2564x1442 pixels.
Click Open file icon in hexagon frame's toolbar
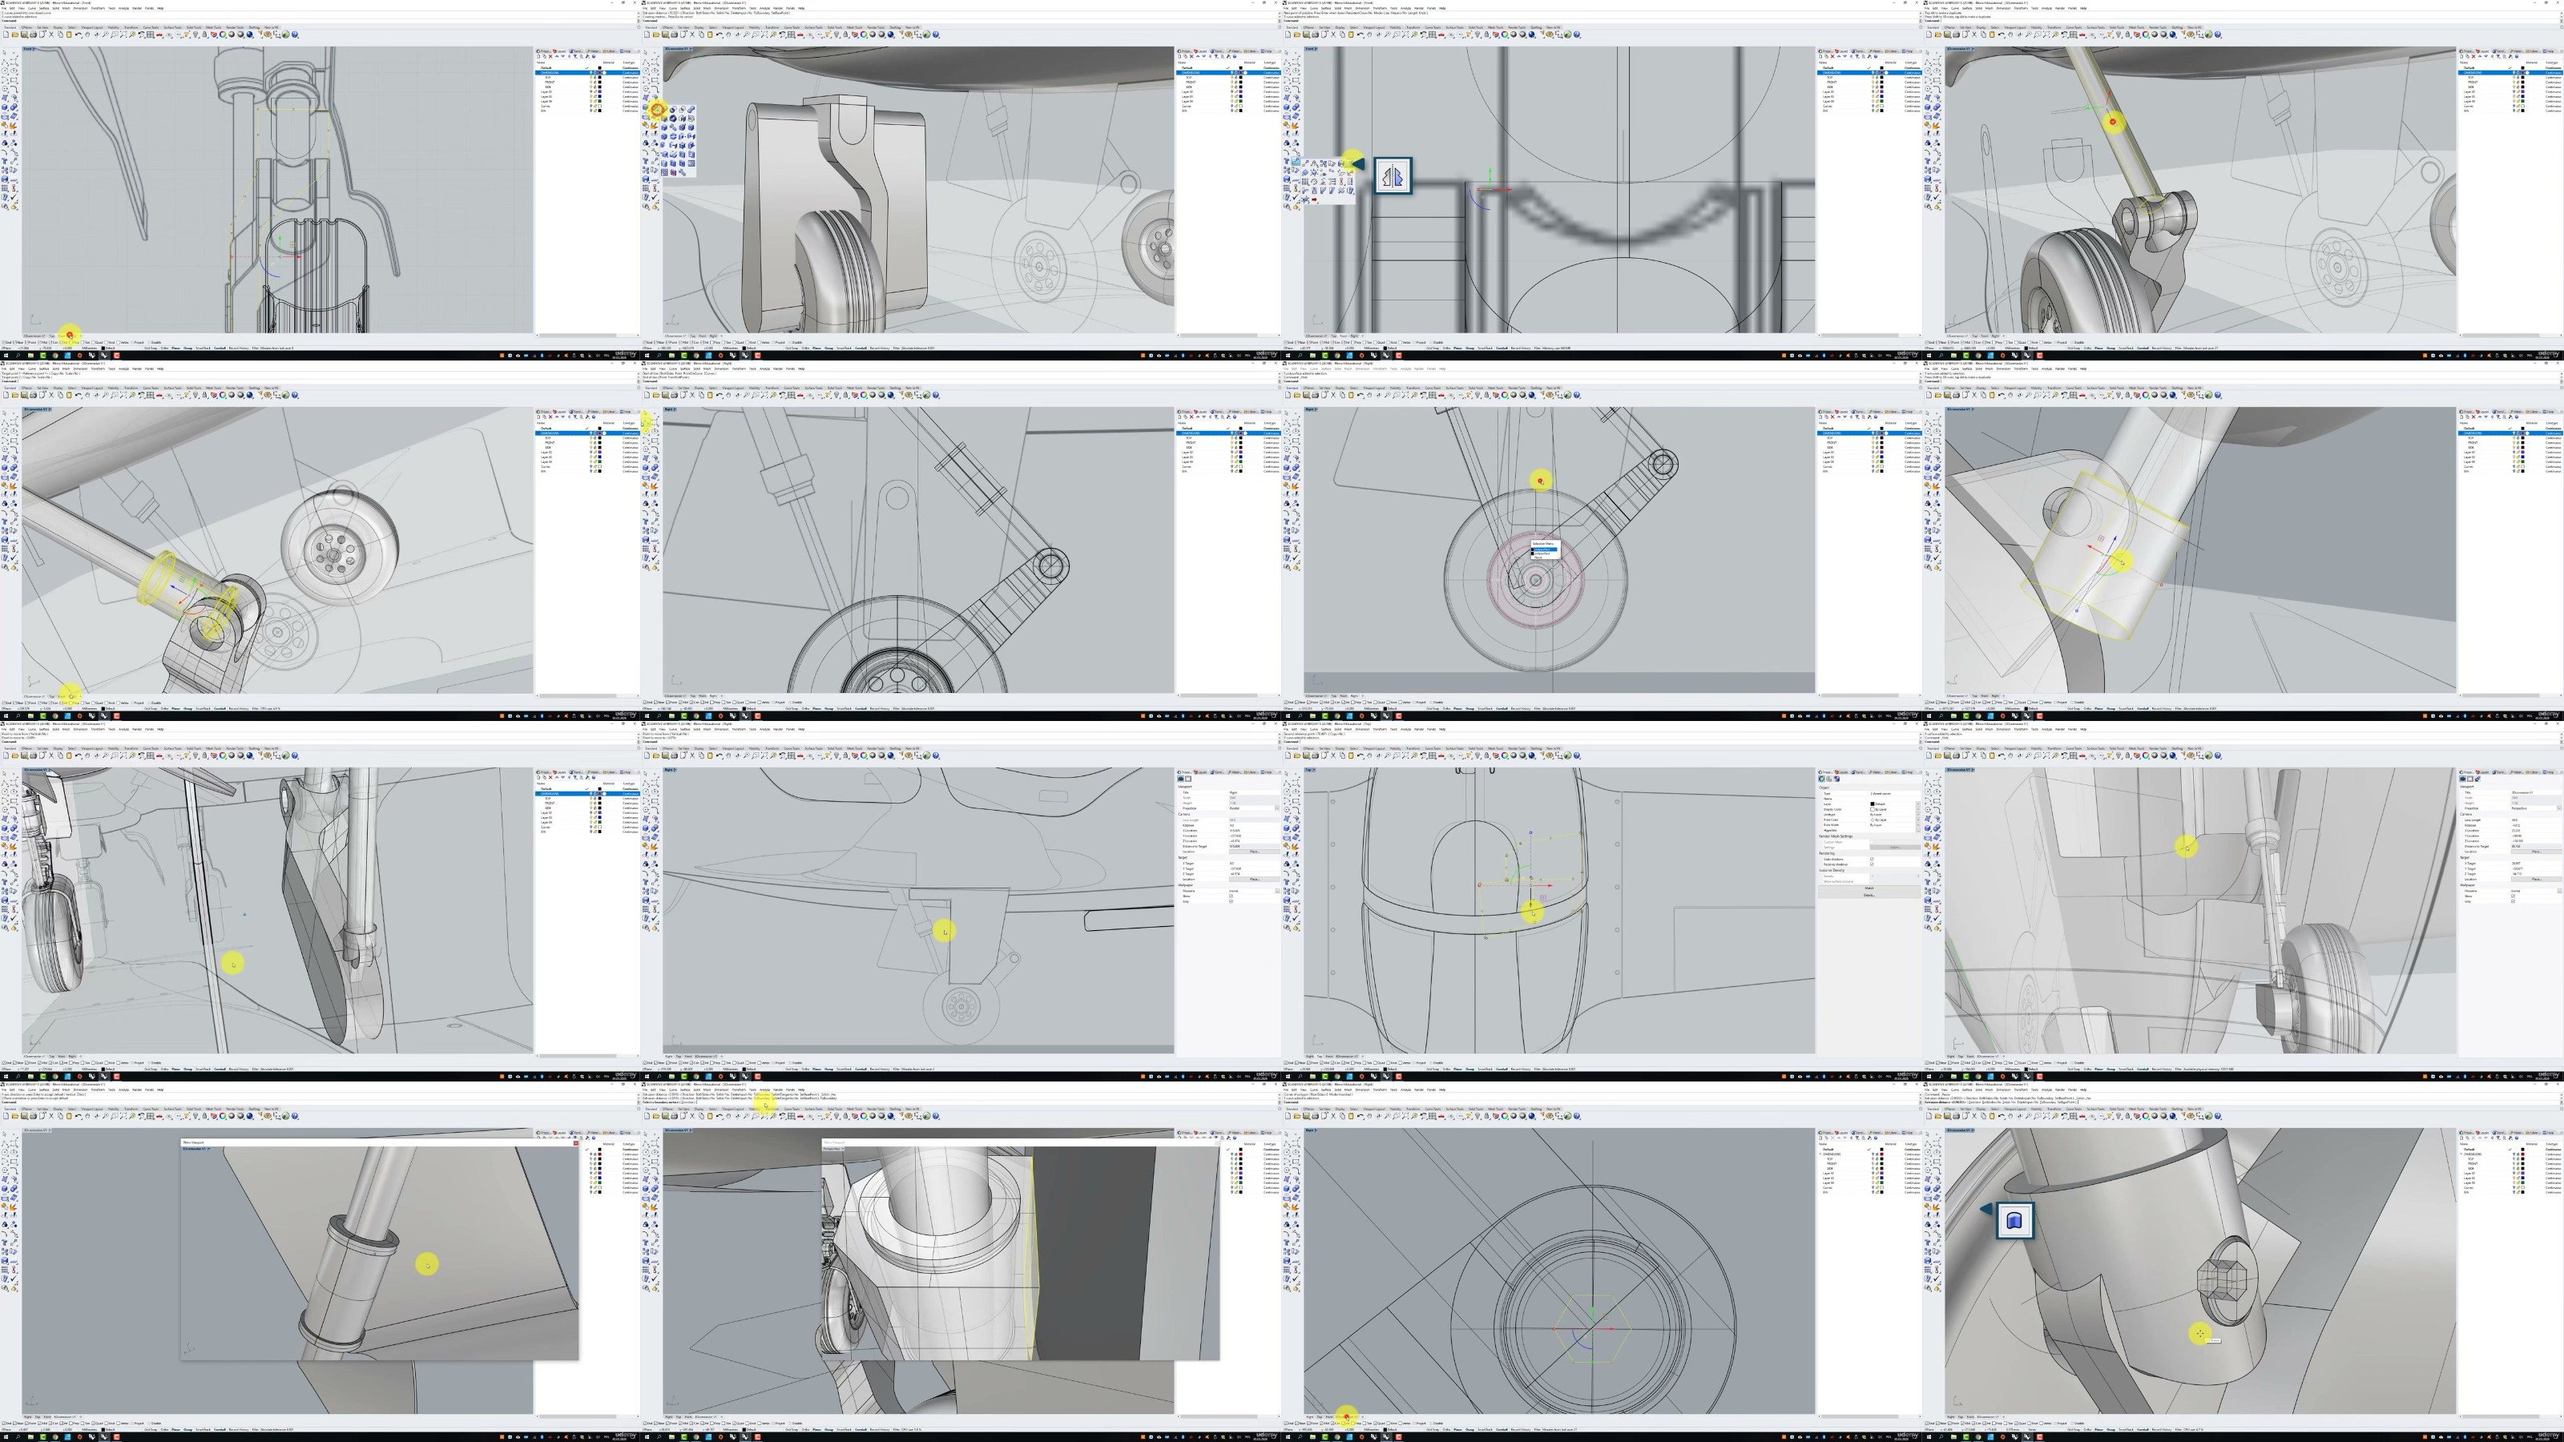point(1298,1116)
